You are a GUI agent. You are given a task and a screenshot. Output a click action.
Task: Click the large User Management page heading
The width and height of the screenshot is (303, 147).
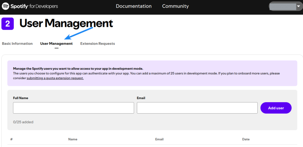[66, 24]
